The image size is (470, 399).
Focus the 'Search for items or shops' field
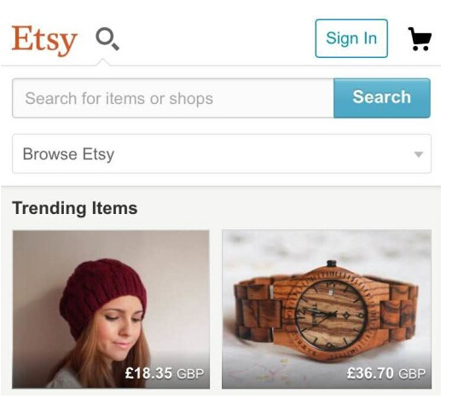(x=173, y=98)
